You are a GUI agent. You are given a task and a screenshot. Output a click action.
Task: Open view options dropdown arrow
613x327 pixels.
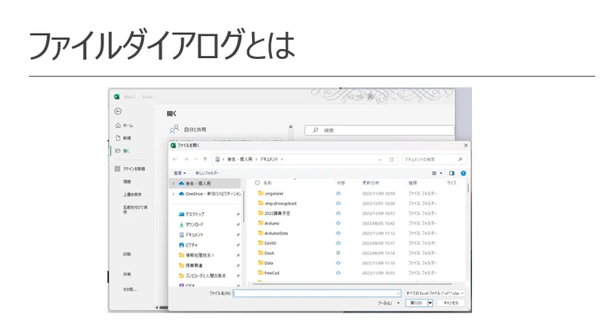pos(441,173)
